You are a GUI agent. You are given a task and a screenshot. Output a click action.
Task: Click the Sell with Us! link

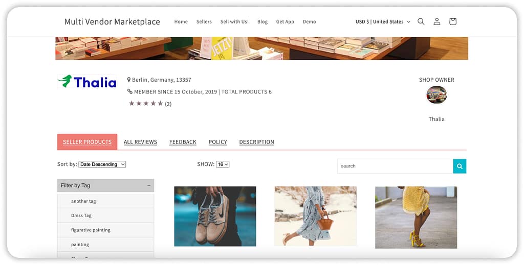click(234, 21)
